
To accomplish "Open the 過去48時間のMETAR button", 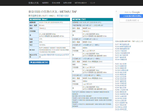I will [x=39, y=62].
